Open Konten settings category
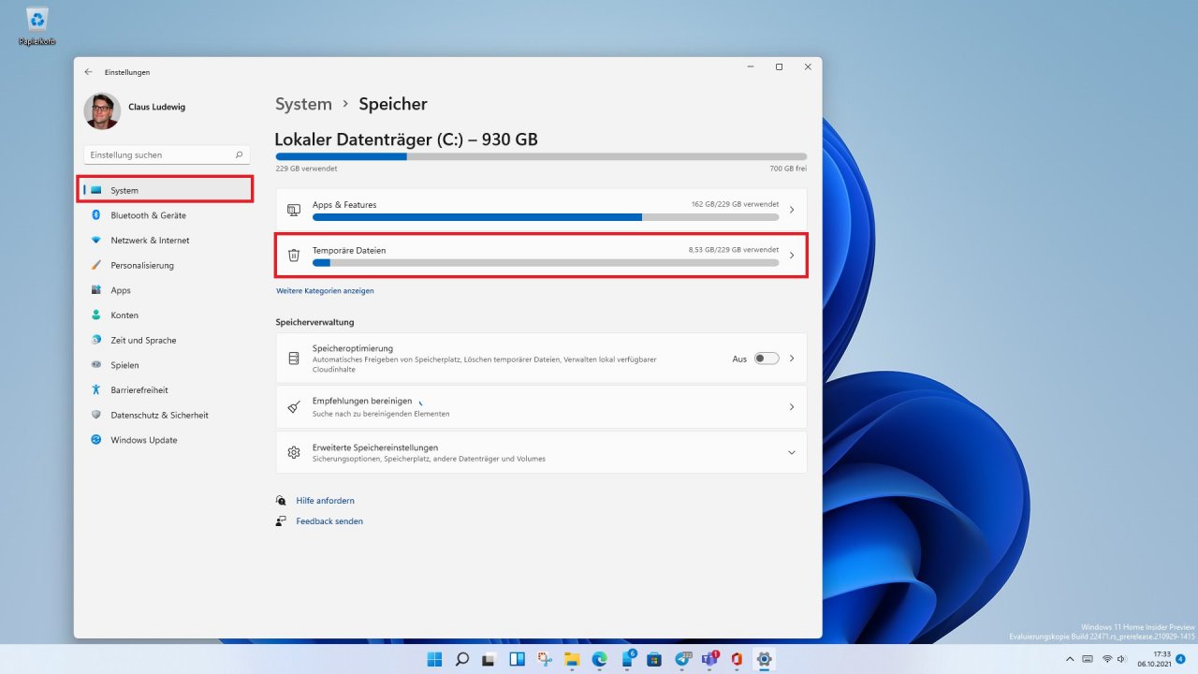1198x674 pixels. (x=166, y=315)
